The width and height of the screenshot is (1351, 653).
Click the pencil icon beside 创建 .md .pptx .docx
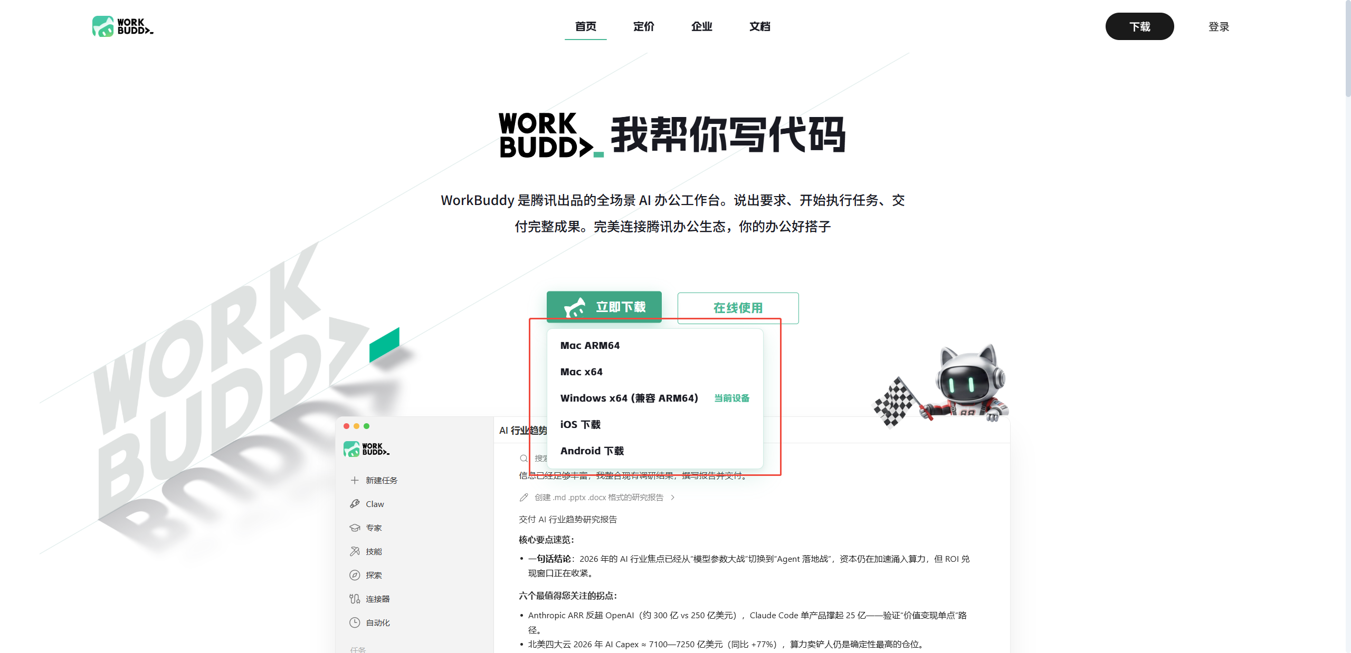point(524,497)
